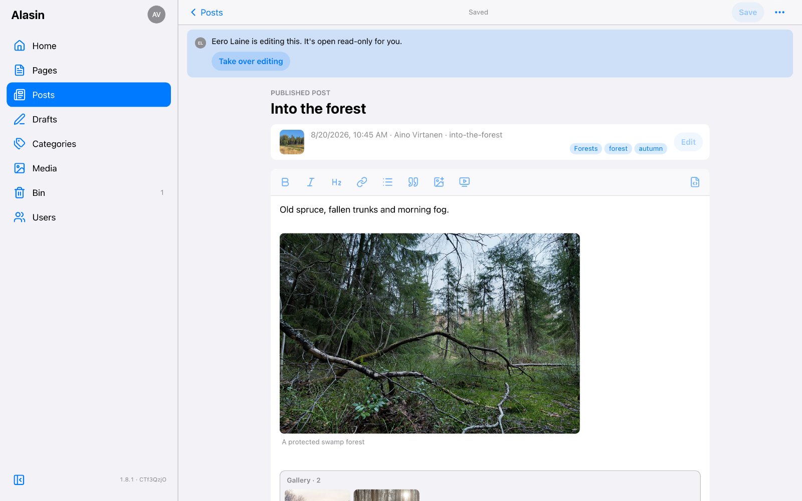Insert a link
Image resolution: width=802 pixels, height=501 pixels.
pos(362,182)
